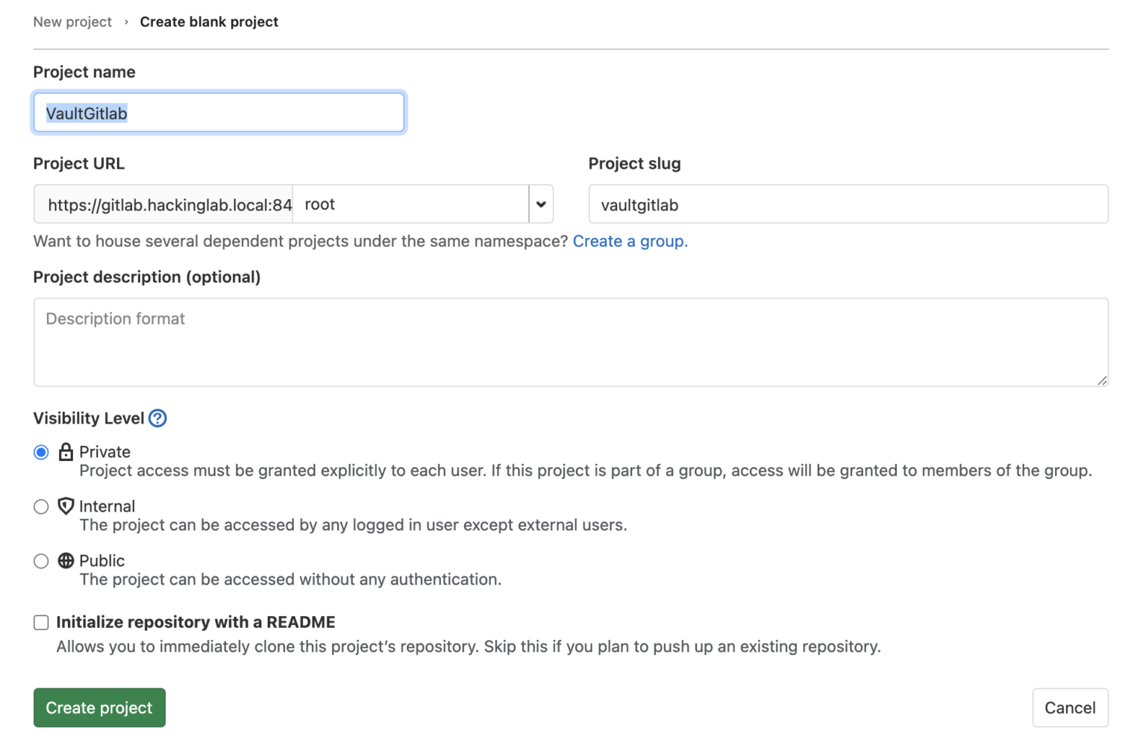Click the shield icon beside Internal
This screenshot has height=754, width=1146.
pos(66,506)
